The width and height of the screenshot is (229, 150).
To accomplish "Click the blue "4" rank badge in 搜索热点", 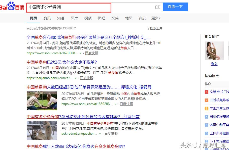I will pyautogui.click(x=206, y=117).
